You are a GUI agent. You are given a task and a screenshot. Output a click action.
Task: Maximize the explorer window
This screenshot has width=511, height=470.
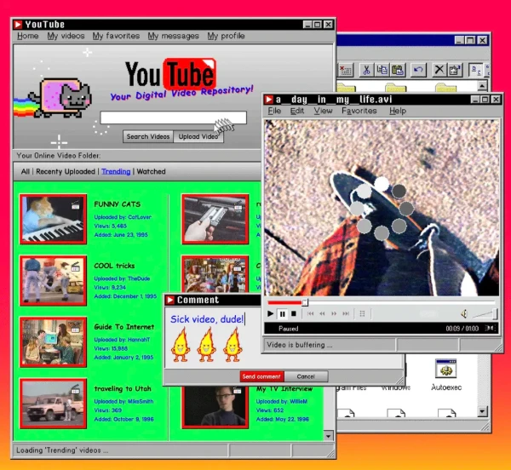(471, 40)
